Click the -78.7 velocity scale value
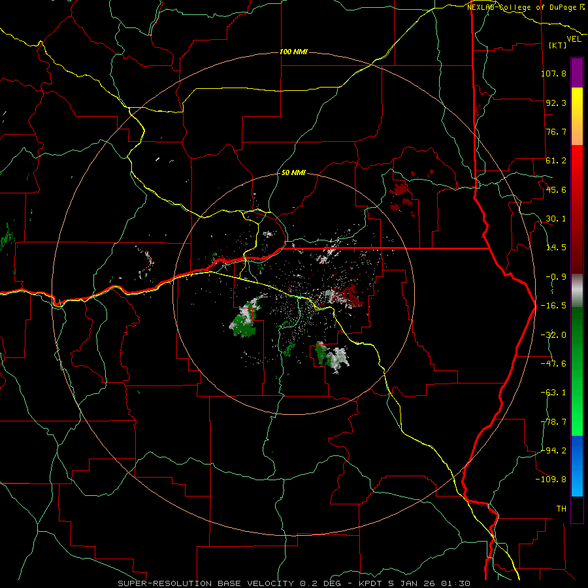Screen dimensions: 588x588 coord(553,422)
